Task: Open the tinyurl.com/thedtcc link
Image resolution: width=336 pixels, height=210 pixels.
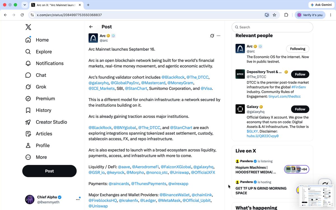Action: [x=284, y=97]
